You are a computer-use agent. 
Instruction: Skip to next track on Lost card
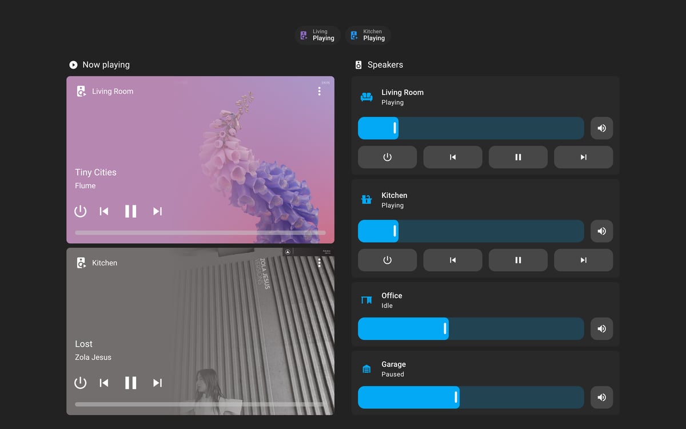pos(158,383)
